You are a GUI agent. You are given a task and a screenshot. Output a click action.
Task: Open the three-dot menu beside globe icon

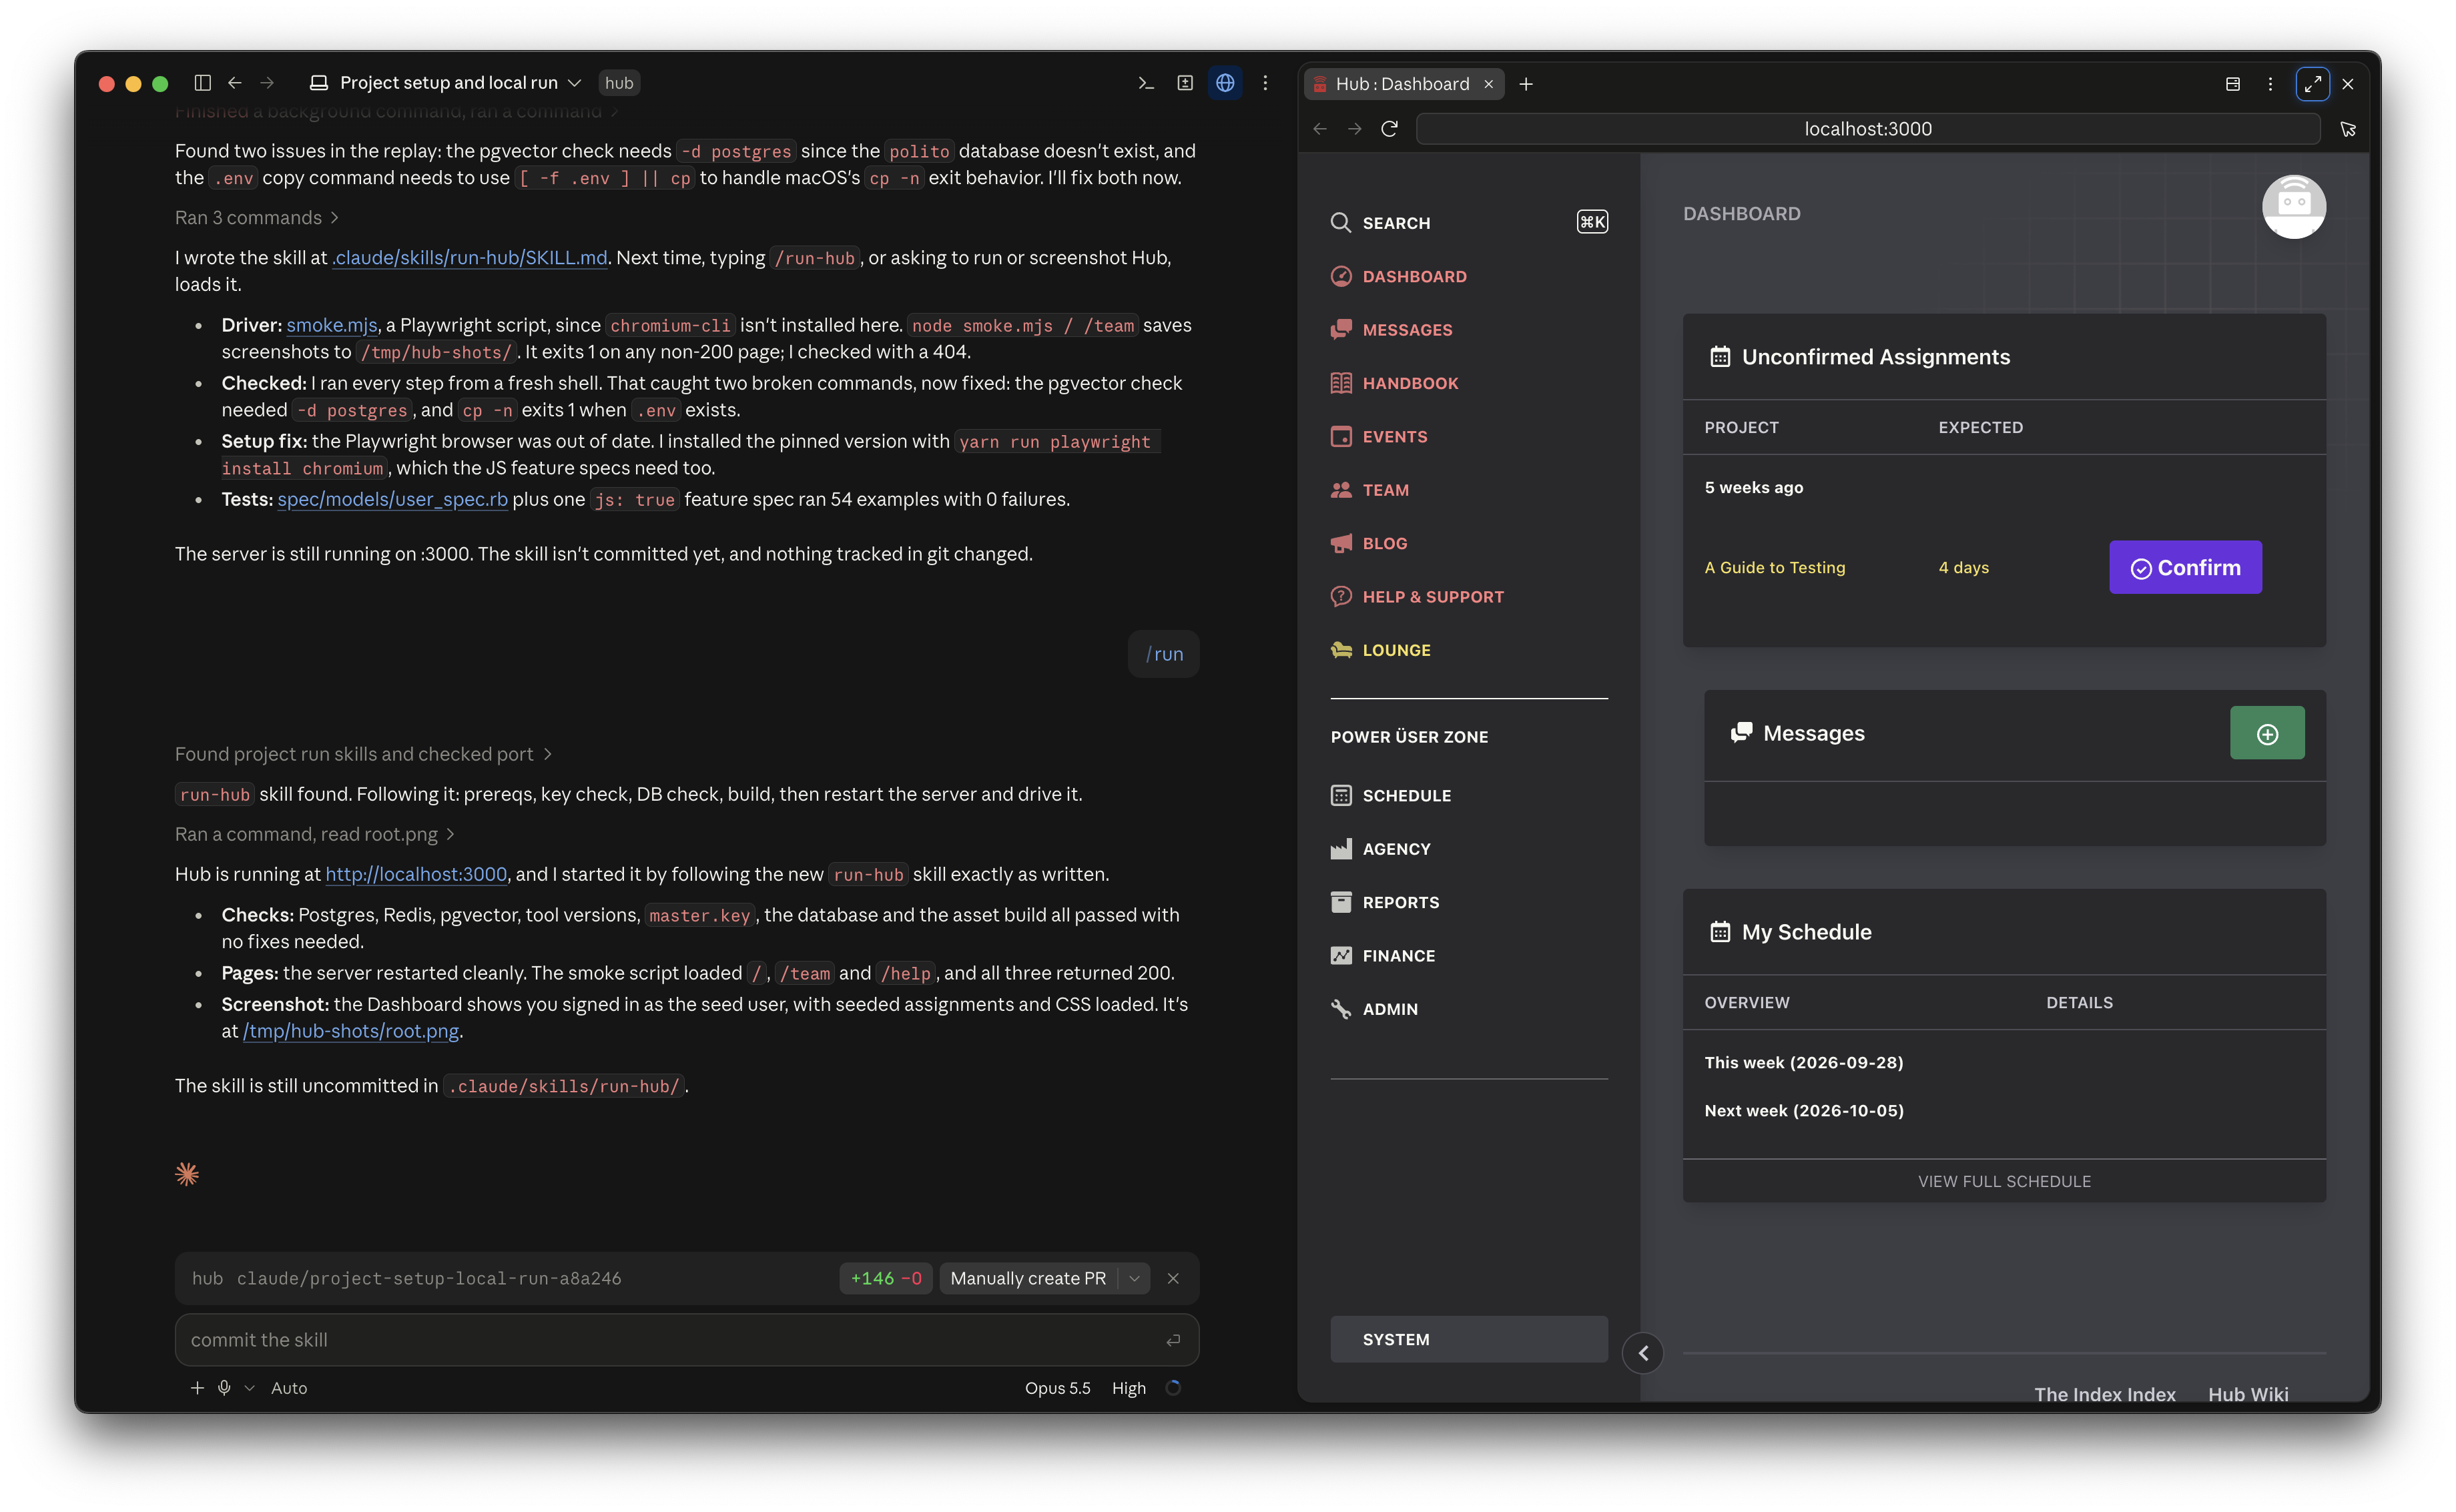[1265, 83]
